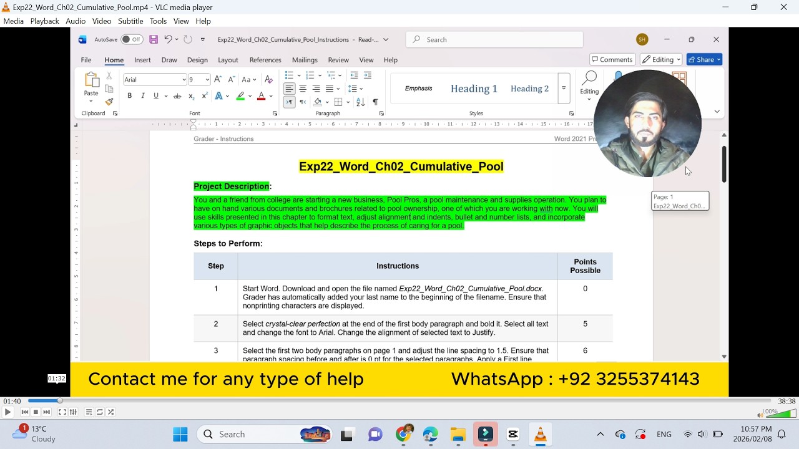Screen dimensions: 799x449
Task: Apply strikethrough formatting
Action: point(177,96)
